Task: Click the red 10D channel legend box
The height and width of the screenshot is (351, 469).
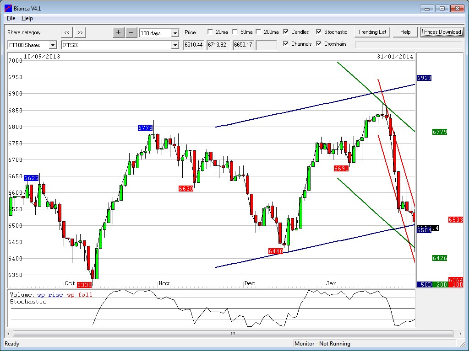Action: (x=456, y=285)
